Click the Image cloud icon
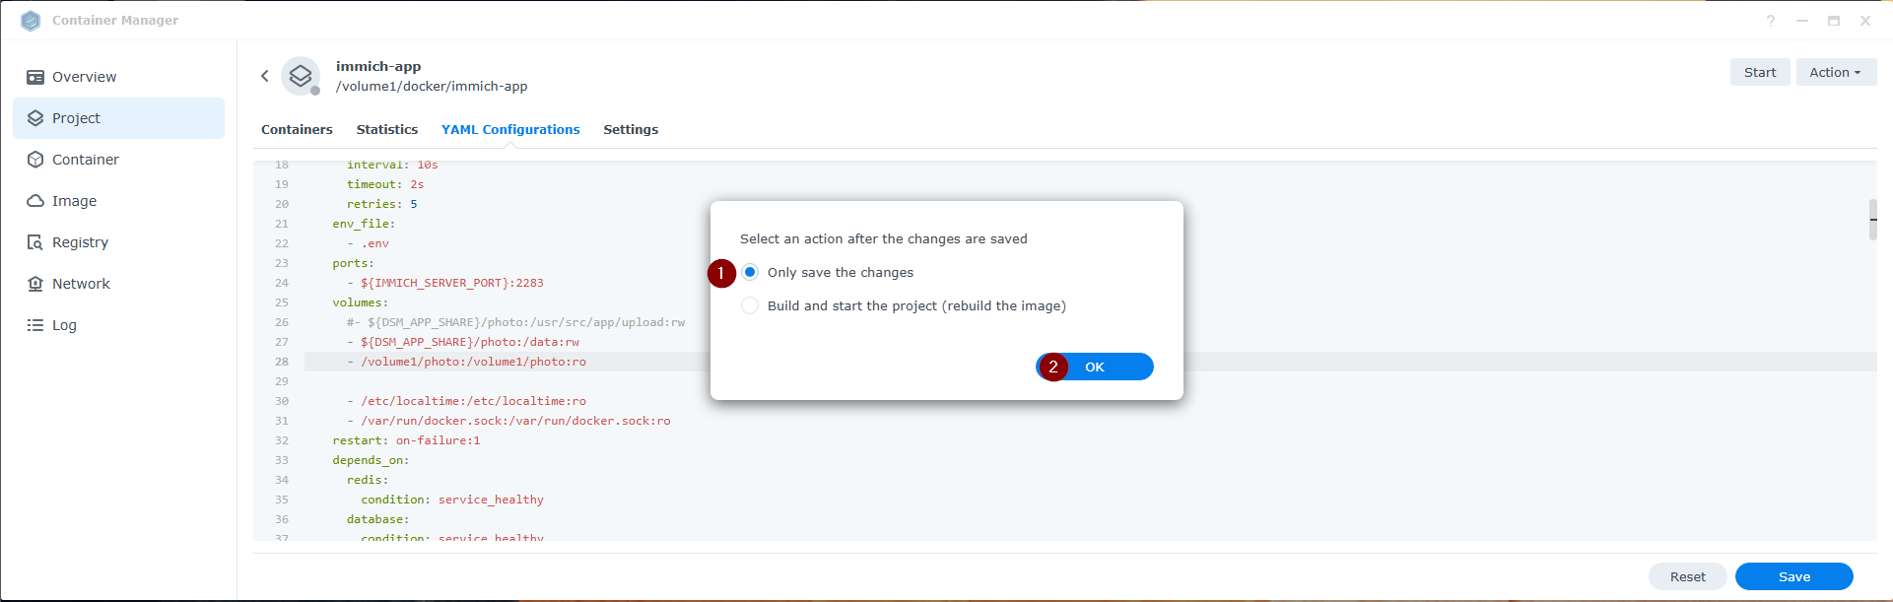Viewport: 1893px width, 602px height. tap(35, 201)
